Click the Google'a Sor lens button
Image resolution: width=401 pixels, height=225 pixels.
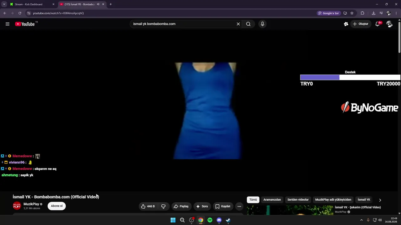328,13
